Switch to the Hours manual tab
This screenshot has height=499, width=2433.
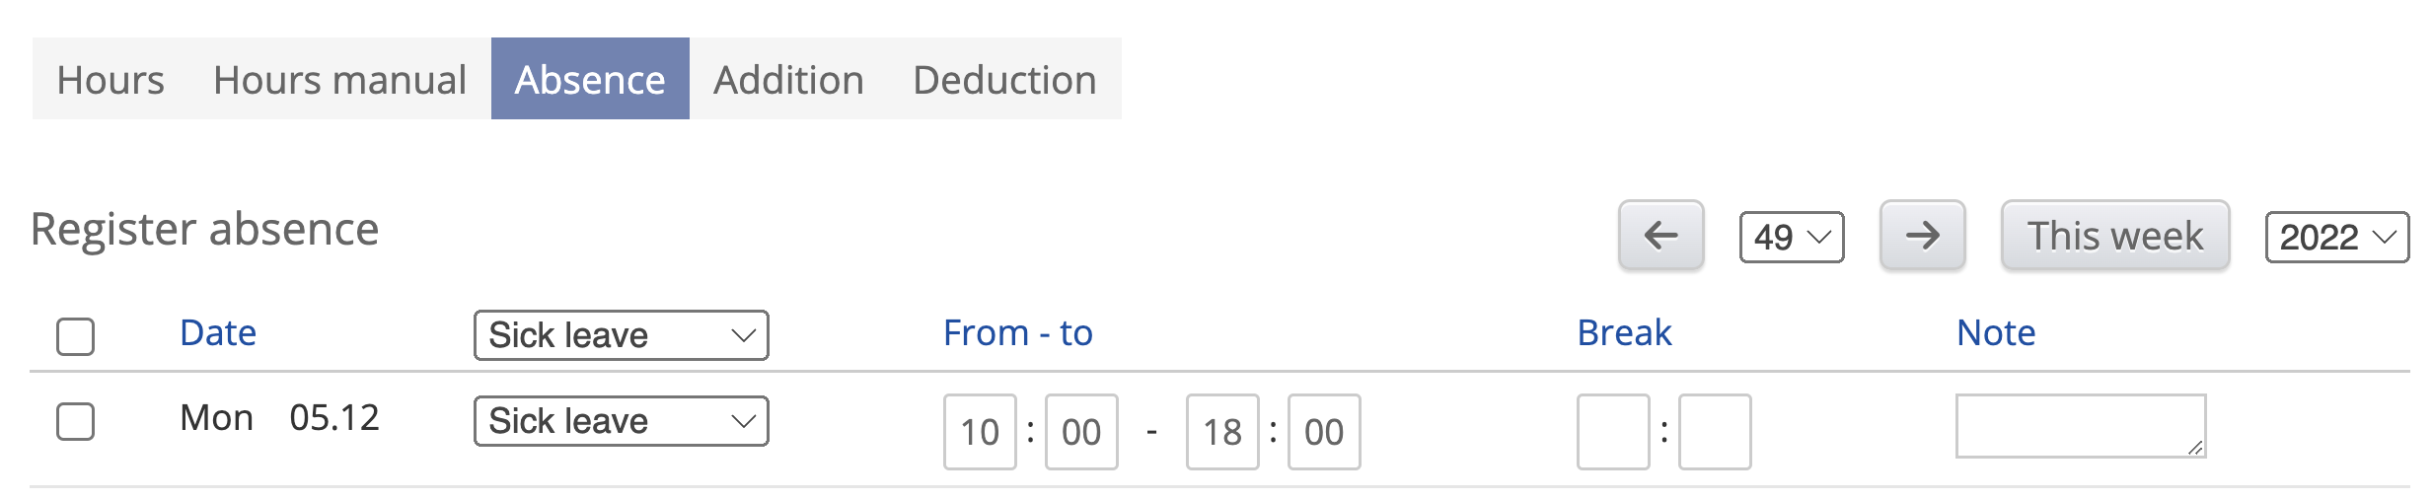click(x=339, y=80)
